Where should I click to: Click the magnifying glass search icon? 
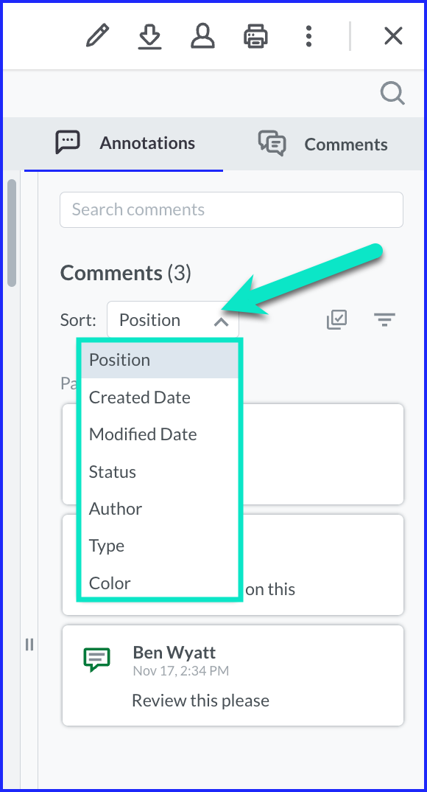392,94
